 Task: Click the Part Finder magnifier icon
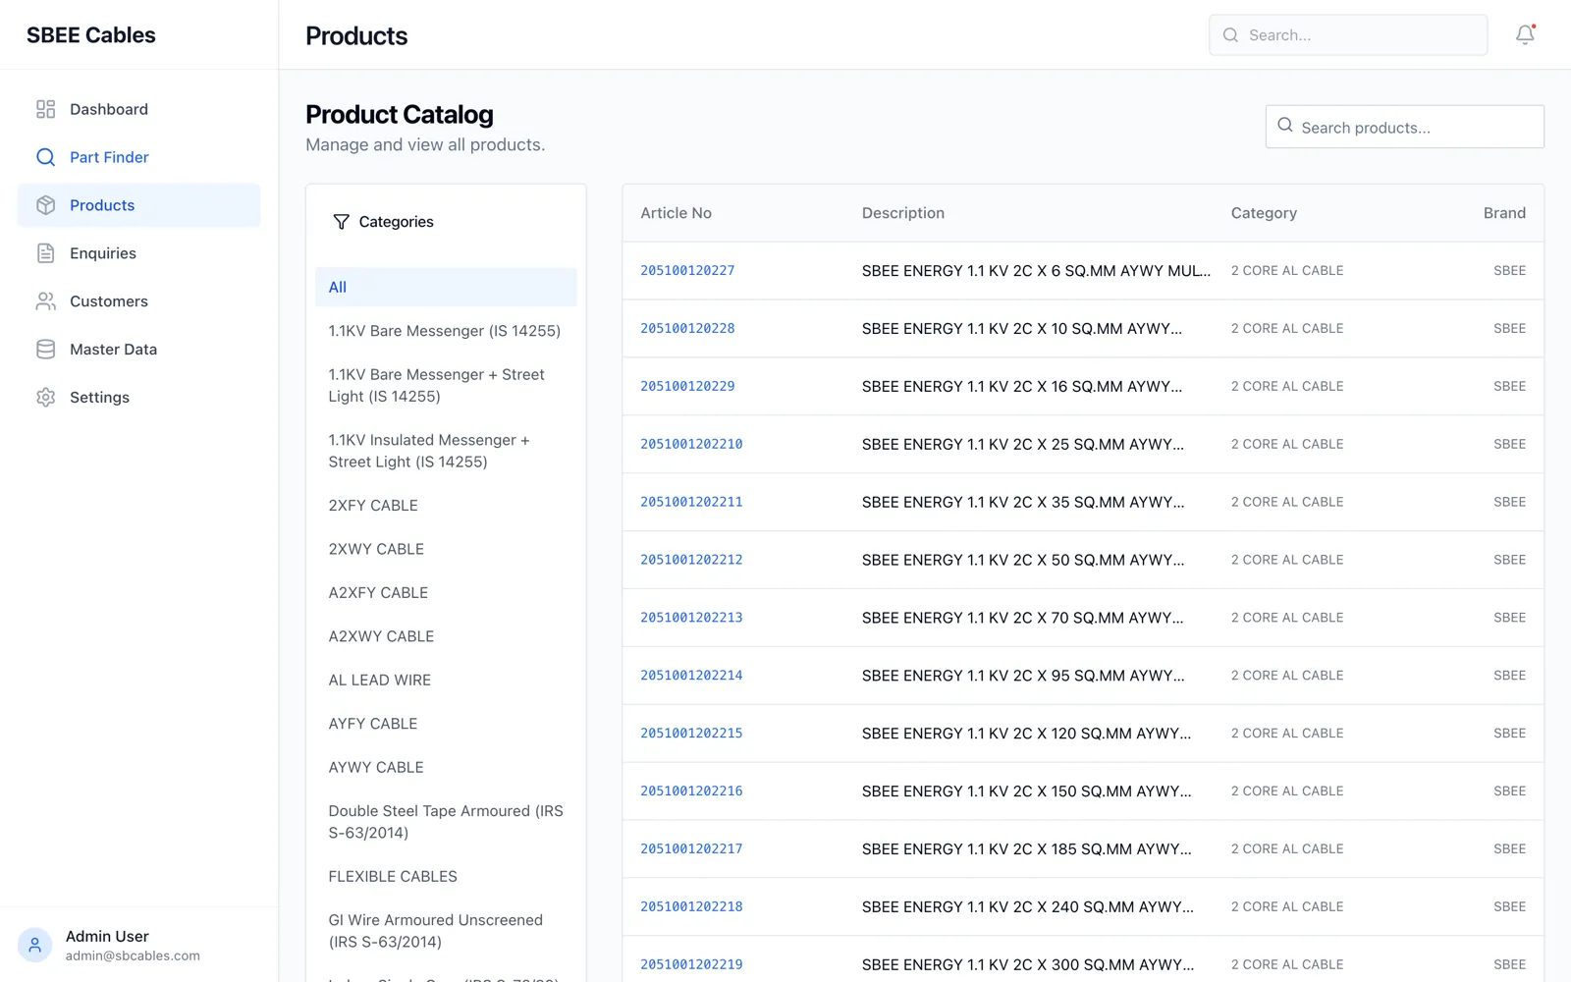(x=45, y=157)
